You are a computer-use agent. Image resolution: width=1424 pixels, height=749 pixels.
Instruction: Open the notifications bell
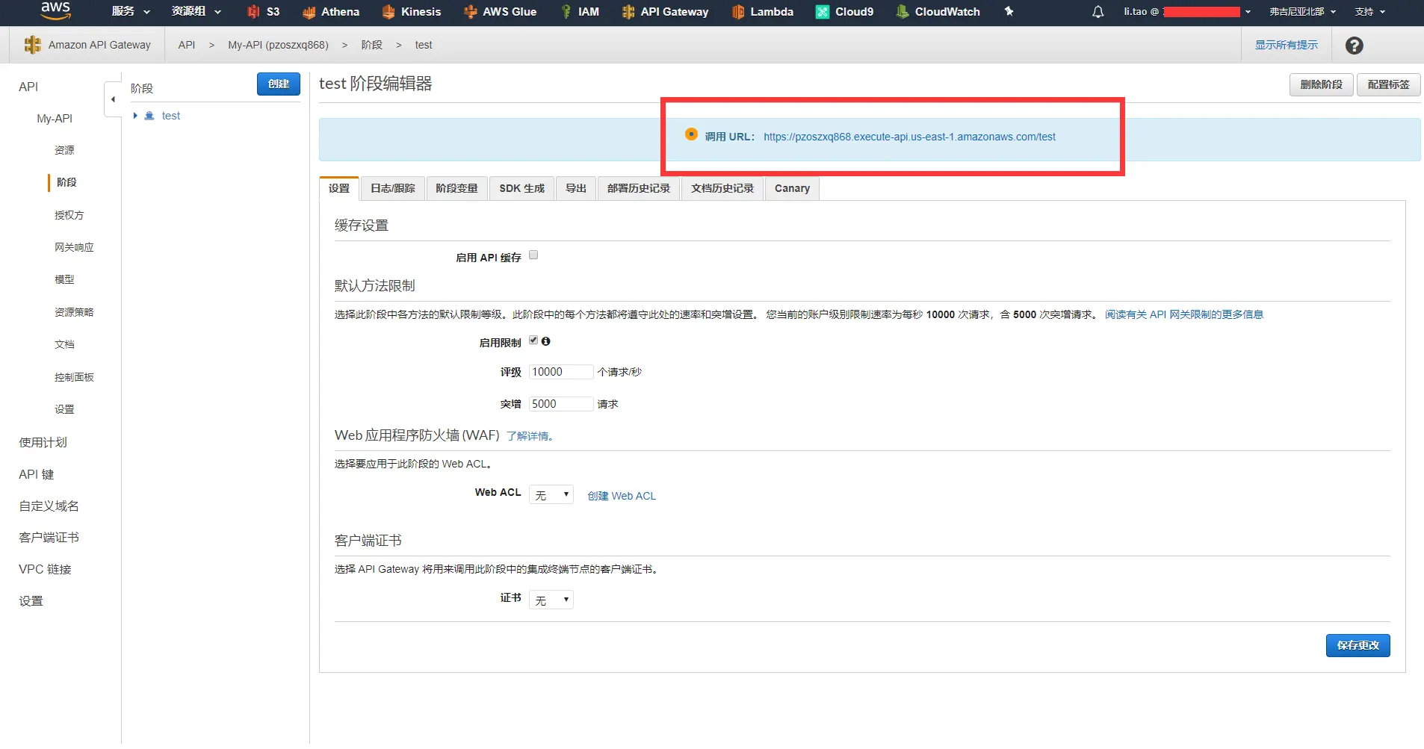(1098, 12)
